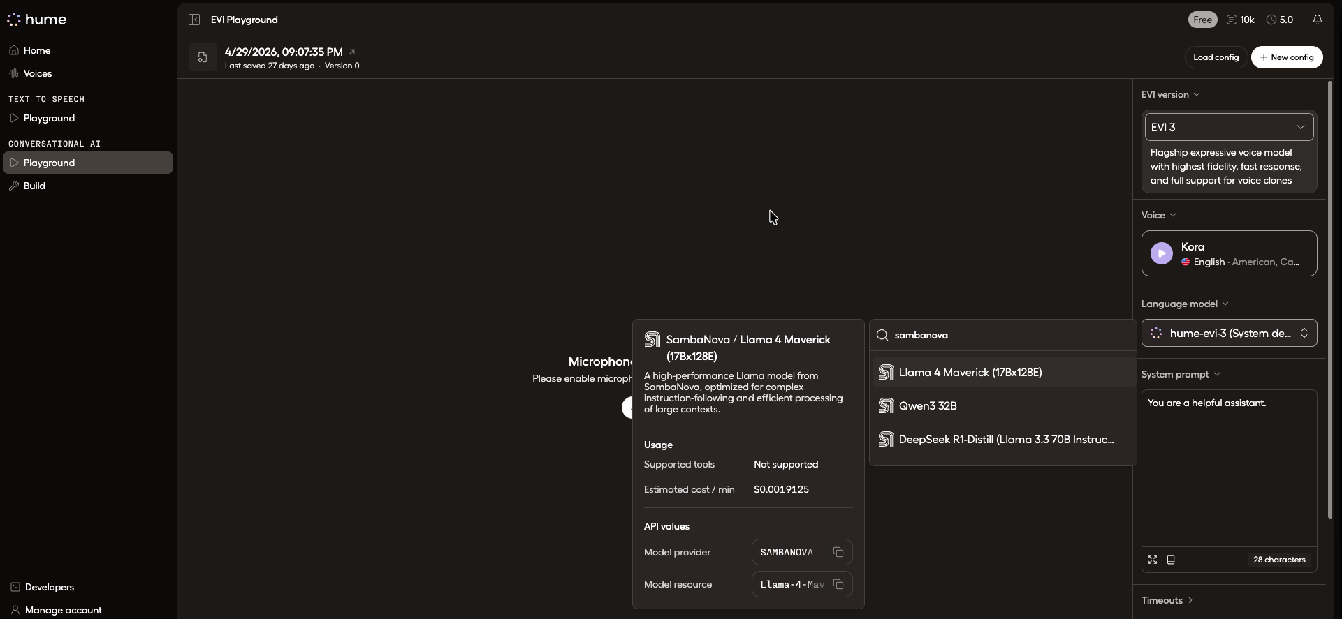The image size is (1342, 619).
Task: View the 10k characters usage indicator
Action: point(1241,20)
